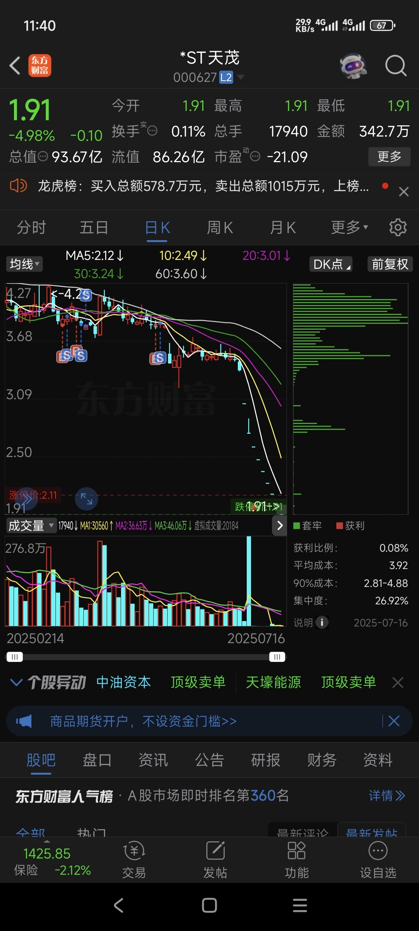Open the 成交量 indicator dropdown
The image size is (419, 931).
(31, 526)
